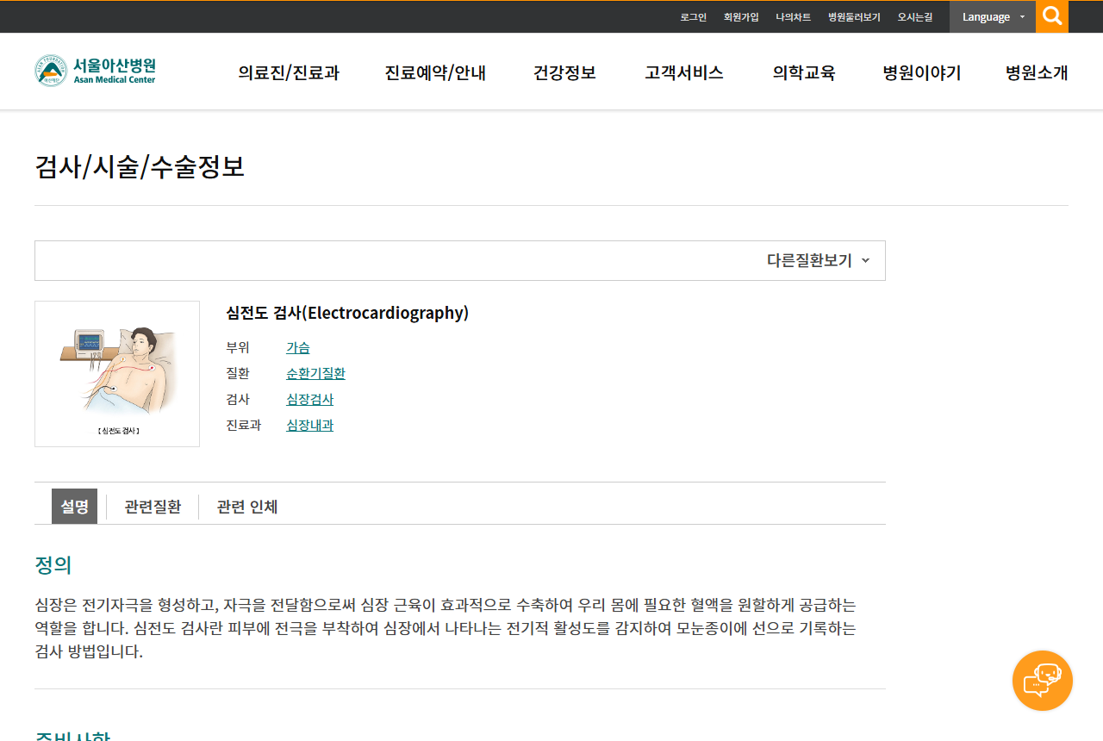The image size is (1103, 741).
Task: Open the 의료진/진료과 menu
Action: pyautogui.click(x=289, y=72)
